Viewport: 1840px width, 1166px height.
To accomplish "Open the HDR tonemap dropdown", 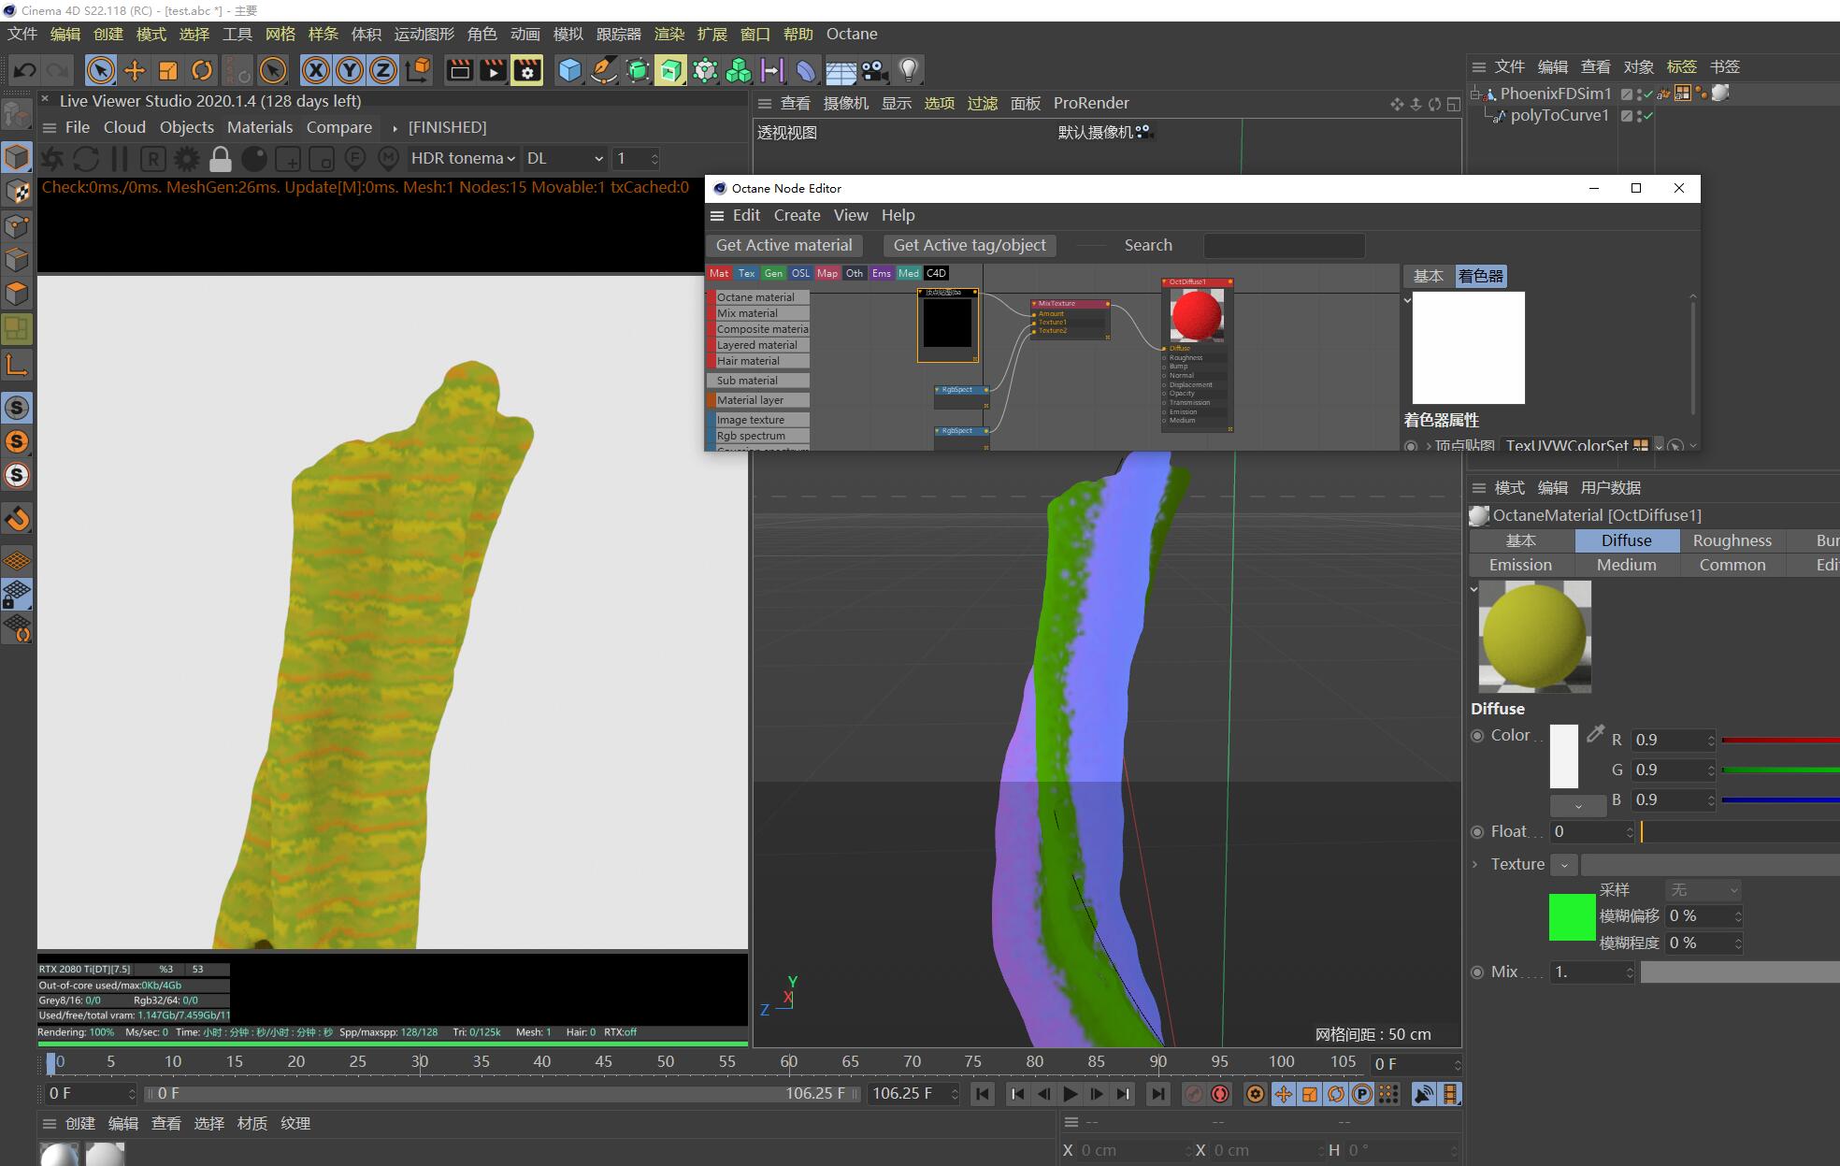I will pos(463,159).
